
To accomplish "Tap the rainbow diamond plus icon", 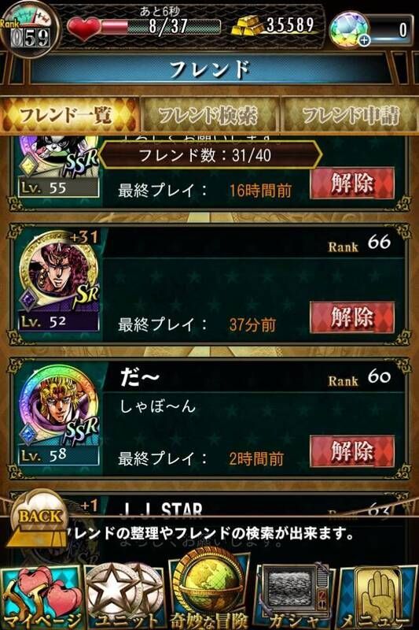I will coord(350,29).
